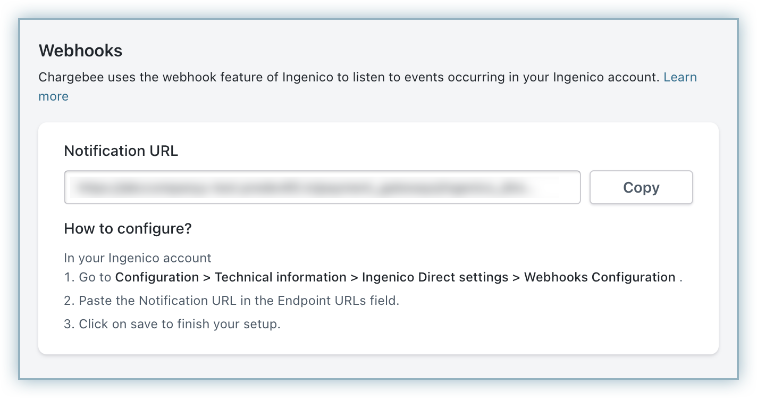This screenshot has width=757, height=398.
Task: Click the step number 3 list marker
Action: tap(69, 324)
